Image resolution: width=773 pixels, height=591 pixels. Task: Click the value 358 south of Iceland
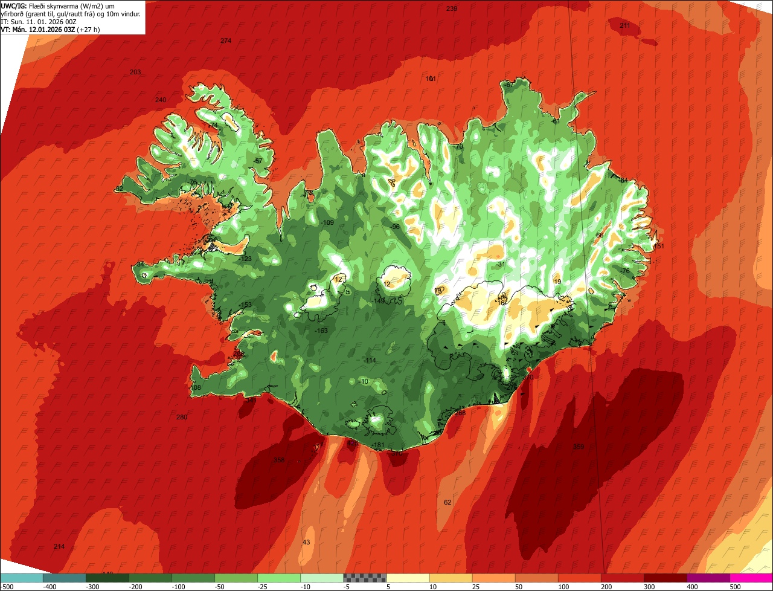click(279, 460)
